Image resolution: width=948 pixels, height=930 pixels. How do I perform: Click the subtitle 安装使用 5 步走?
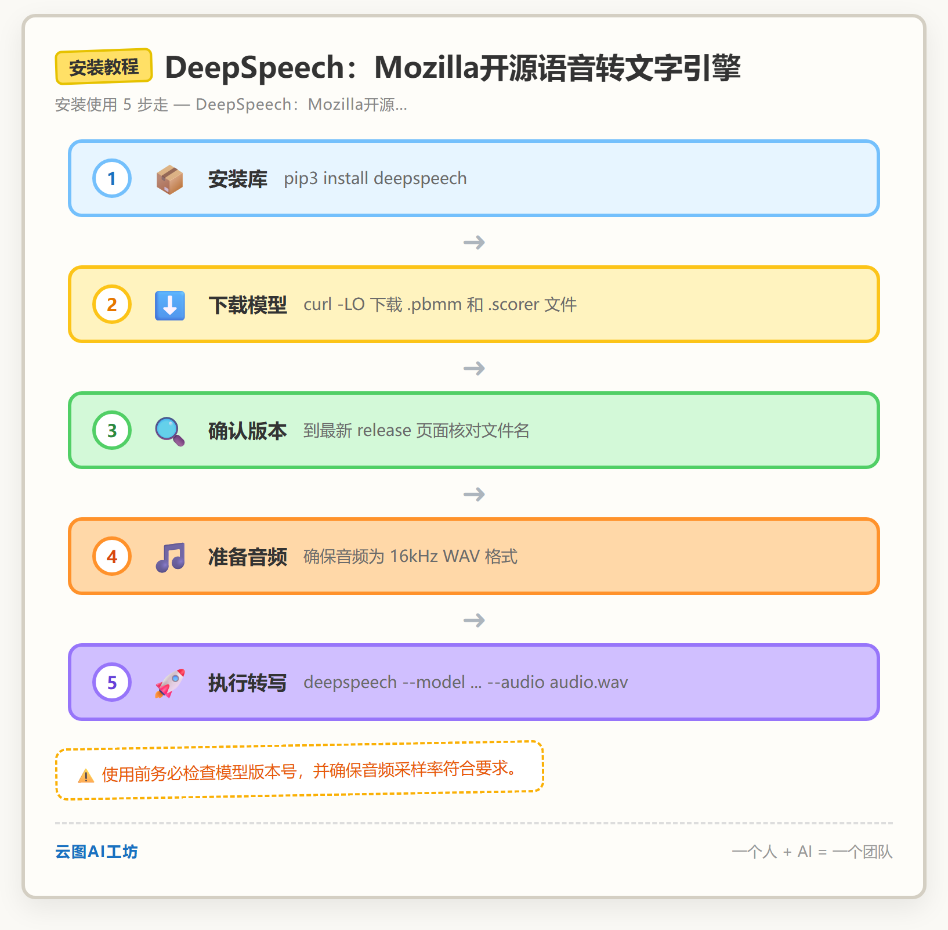(x=231, y=104)
